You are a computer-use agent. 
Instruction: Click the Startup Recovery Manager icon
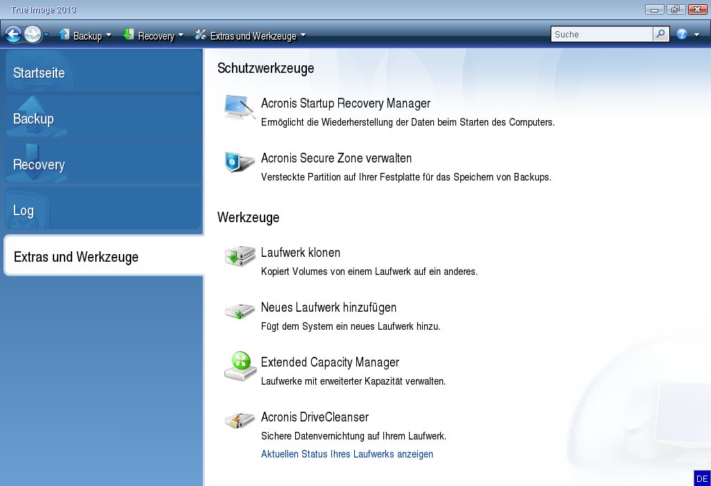click(x=240, y=107)
